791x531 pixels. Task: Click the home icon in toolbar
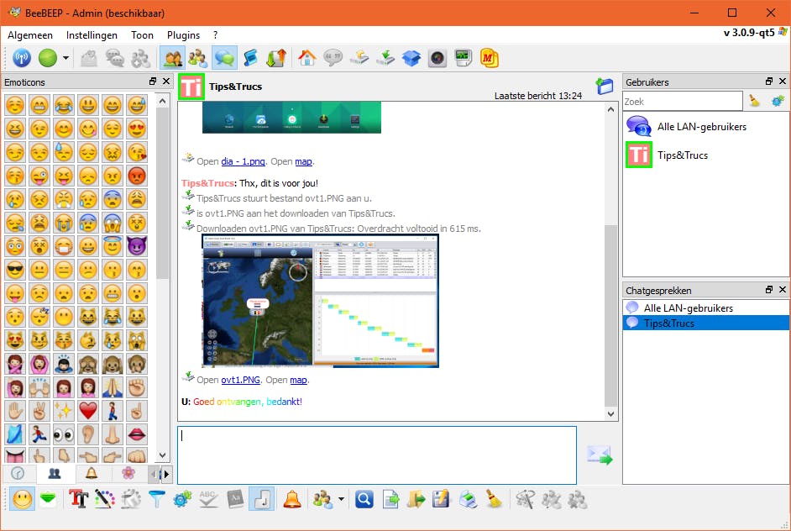click(306, 58)
